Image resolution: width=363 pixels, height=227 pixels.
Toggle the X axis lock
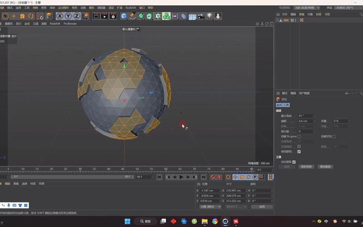(60, 16)
